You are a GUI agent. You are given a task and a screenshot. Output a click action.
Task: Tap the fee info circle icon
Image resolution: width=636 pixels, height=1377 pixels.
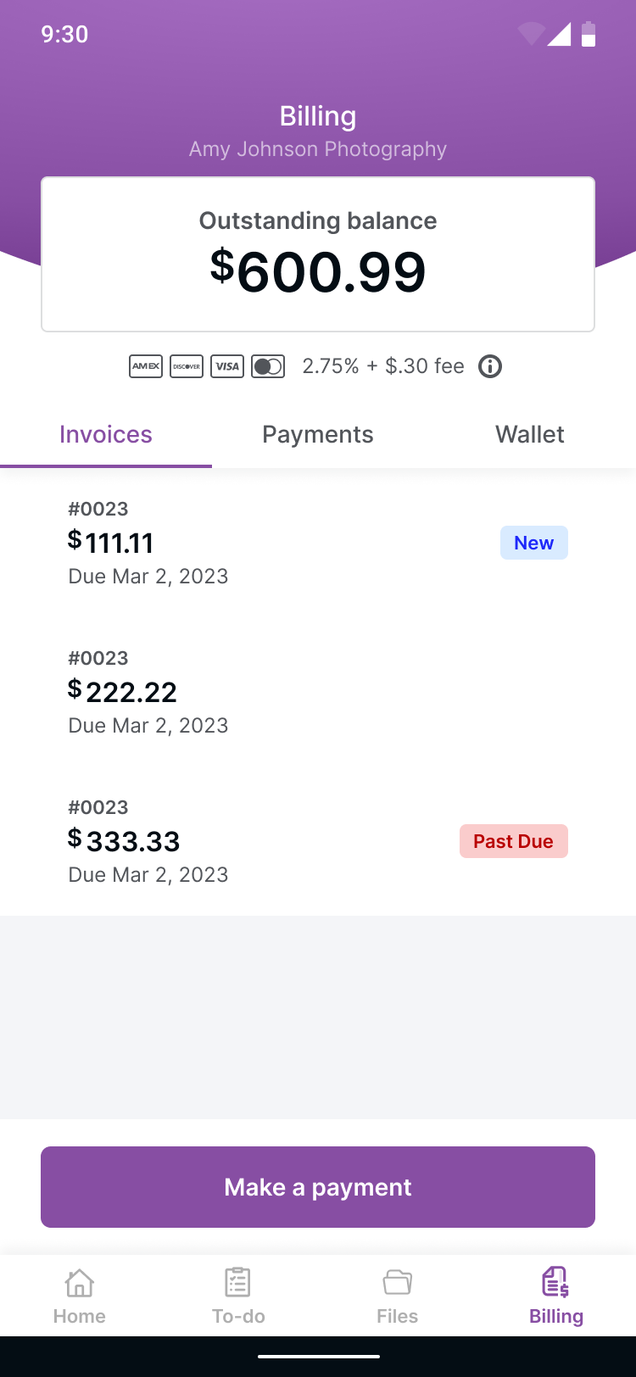tap(490, 366)
